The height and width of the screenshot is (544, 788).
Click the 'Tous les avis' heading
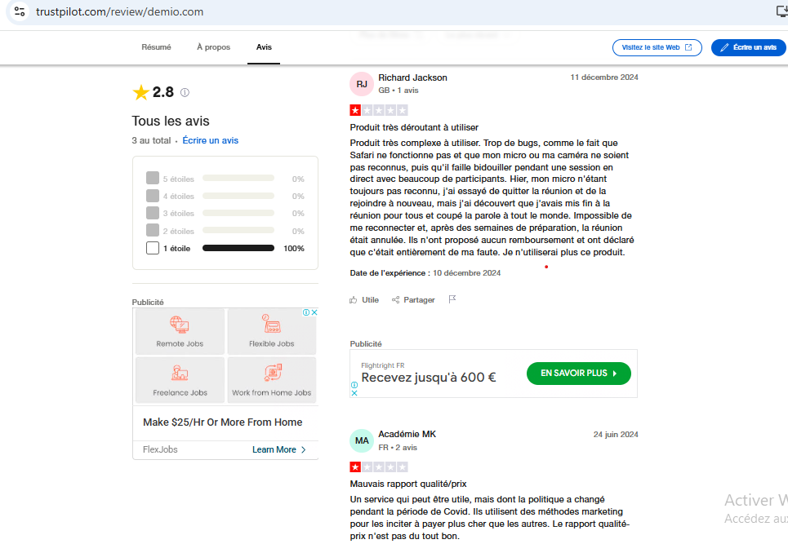pyautogui.click(x=171, y=121)
